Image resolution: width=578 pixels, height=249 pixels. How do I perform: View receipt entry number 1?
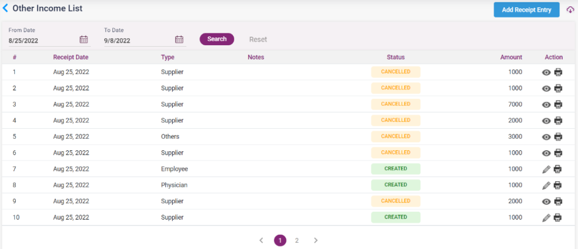[x=546, y=72]
